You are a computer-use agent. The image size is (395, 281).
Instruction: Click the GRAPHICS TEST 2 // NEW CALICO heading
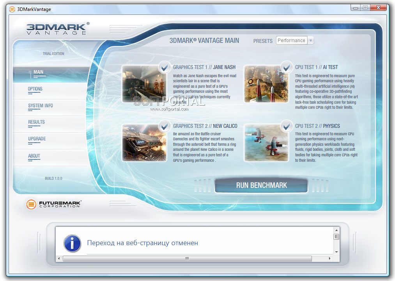click(x=205, y=126)
